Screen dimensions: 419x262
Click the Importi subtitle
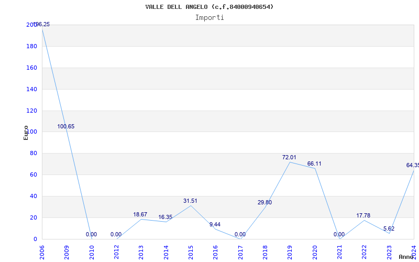click(x=210, y=18)
